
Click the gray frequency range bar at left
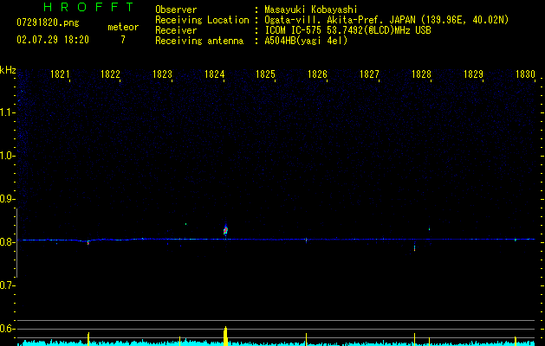point(16,243)
